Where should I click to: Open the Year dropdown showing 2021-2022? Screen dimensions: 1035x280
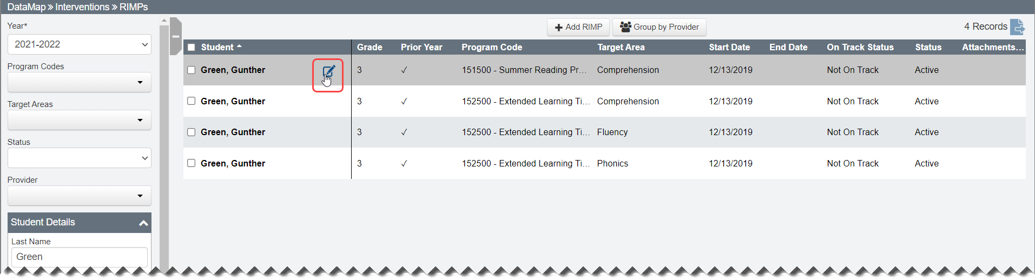pyautogui.click(x=80, y=44)
